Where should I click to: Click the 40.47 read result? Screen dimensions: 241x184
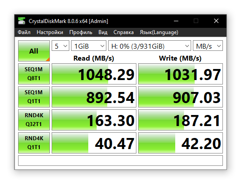[x=94, y=143]
